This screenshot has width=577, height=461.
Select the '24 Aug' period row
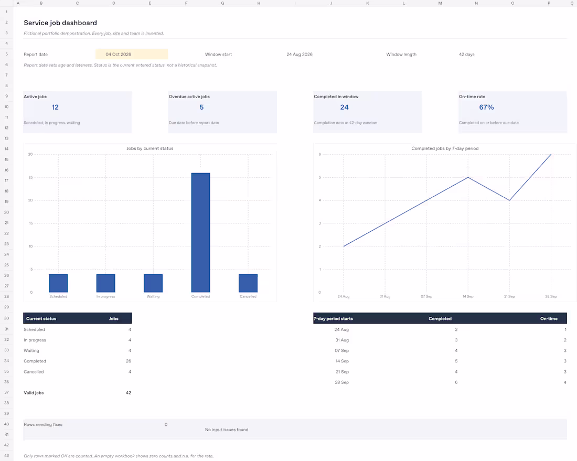coord(440,330)
